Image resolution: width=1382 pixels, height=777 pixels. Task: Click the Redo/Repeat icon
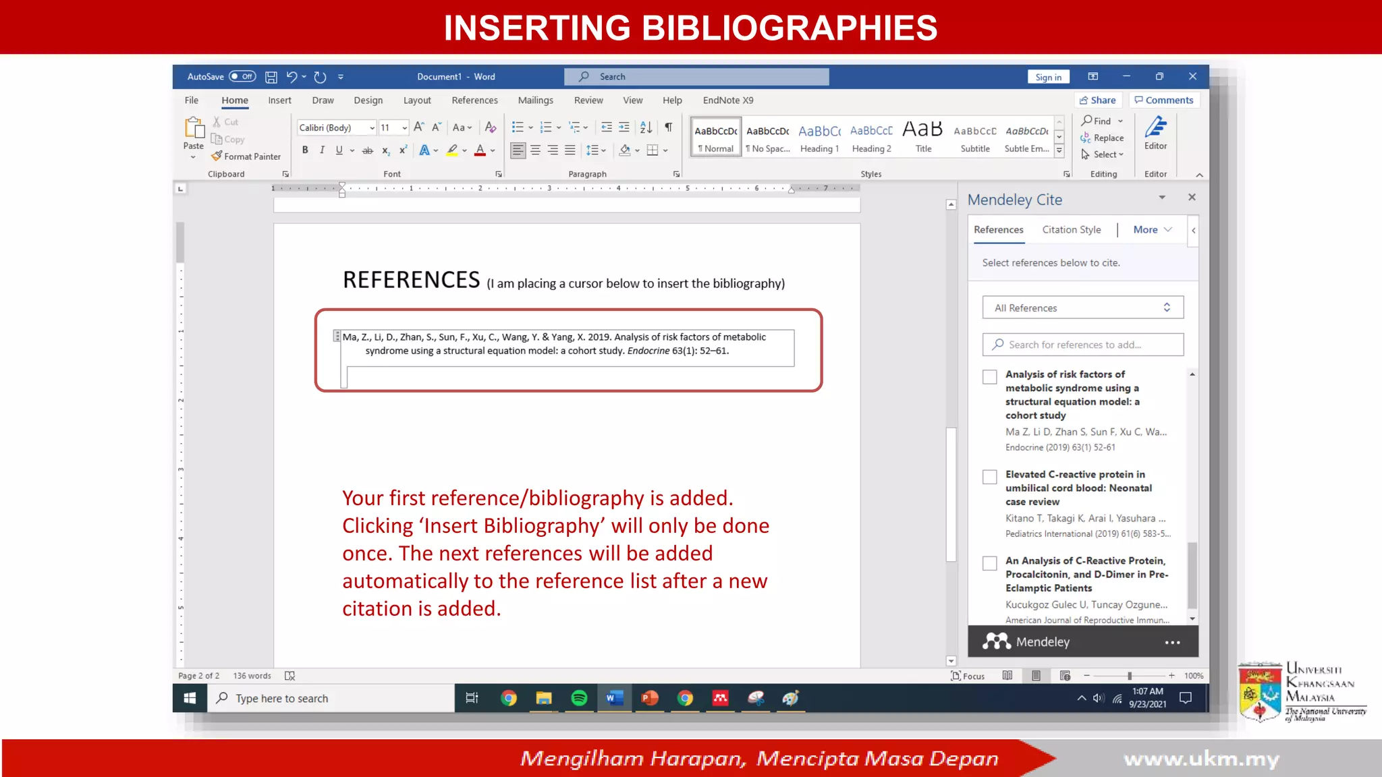click(x=320, y=77)
